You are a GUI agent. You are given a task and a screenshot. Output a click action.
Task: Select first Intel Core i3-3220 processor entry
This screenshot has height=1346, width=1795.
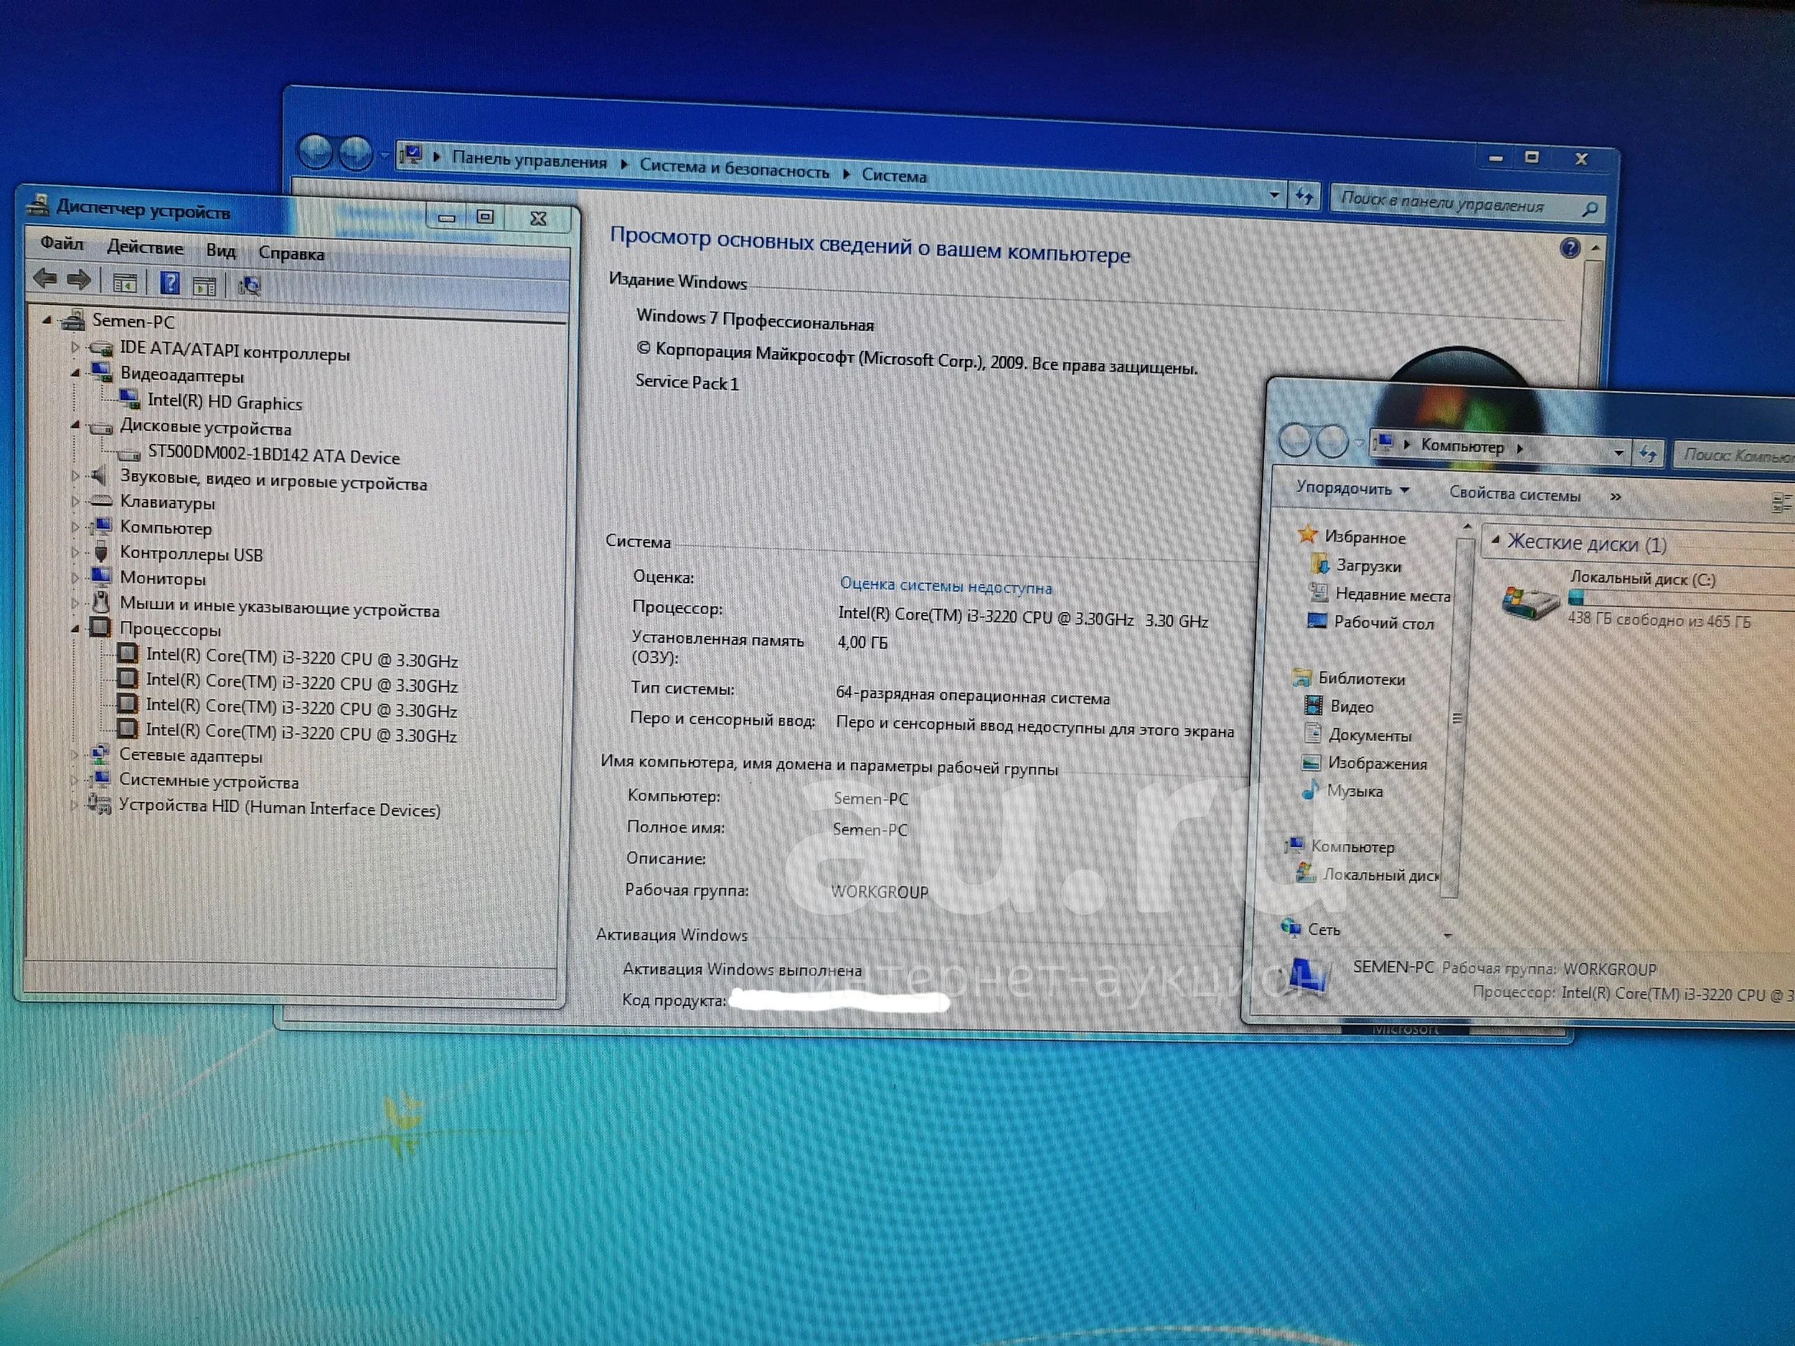pyautogui.click(x=302, y=658)
